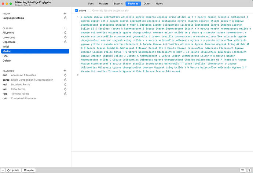
Task: Add a new class with plus icon
Action: (x=65, y=28)
